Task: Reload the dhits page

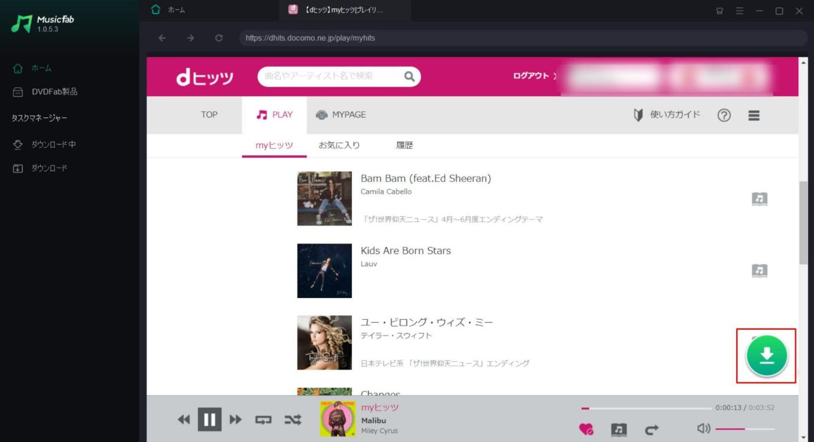Action: tap(219, 38)
